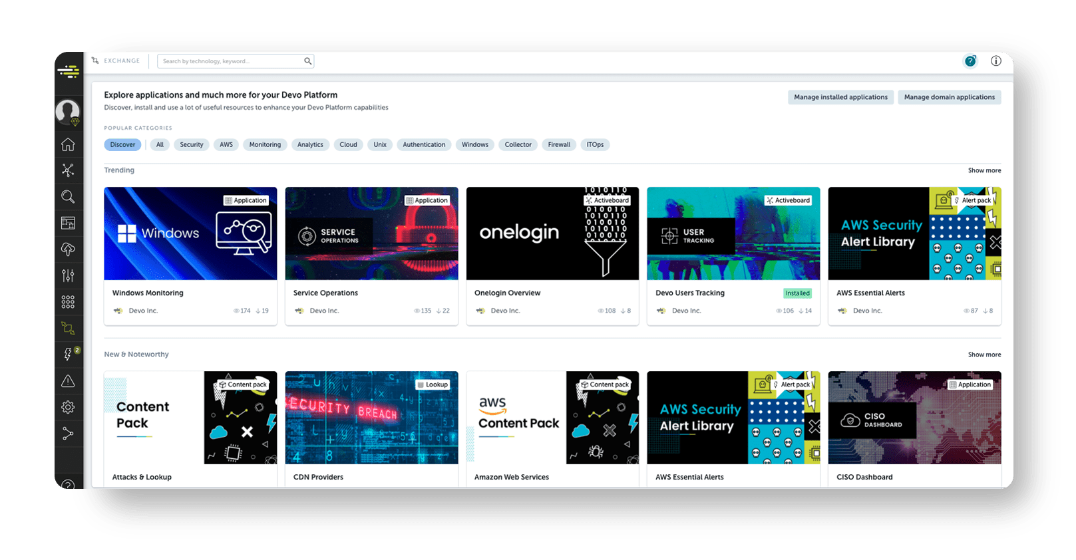Open the node network icon in sidebar
This screenshot has height=560, width=1076.
coord(68,170)
